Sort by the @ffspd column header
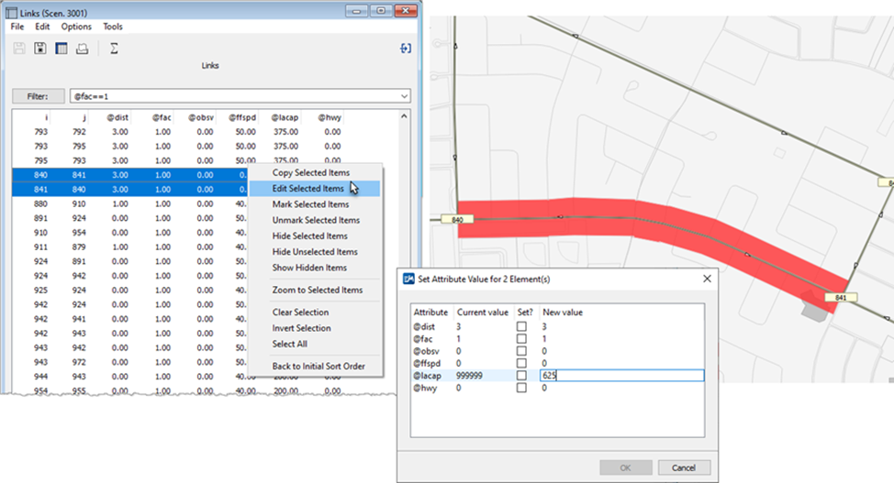Screen dimensions: 894x483 (242, 117)
